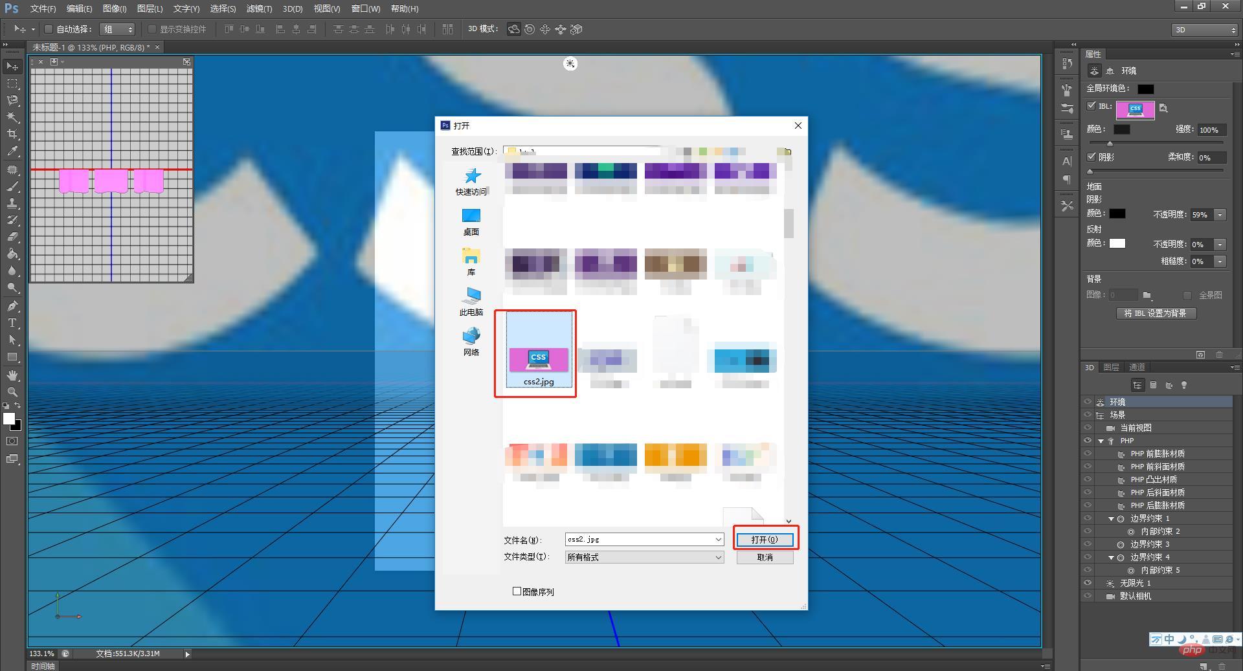Select the Eyedropper tool
The width and height of the screenshot is (1243, 671).
(x=12, y=151)
